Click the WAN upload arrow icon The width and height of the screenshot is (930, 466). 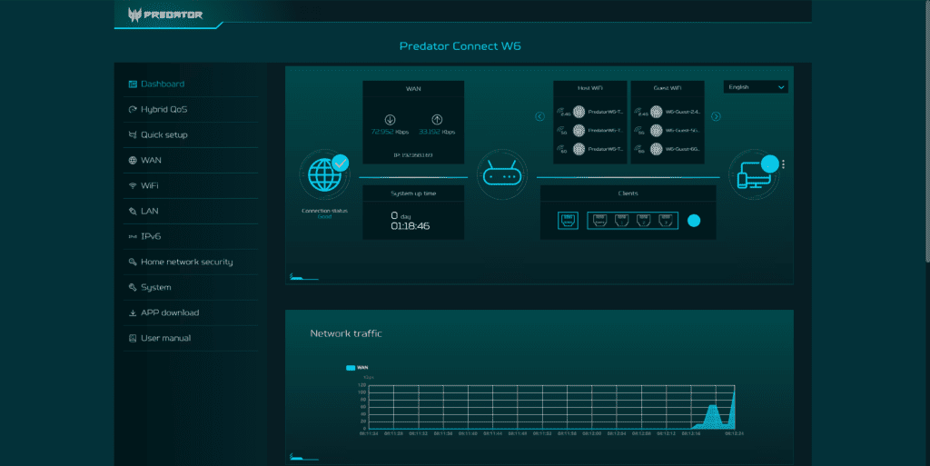[x=436, y=119]
